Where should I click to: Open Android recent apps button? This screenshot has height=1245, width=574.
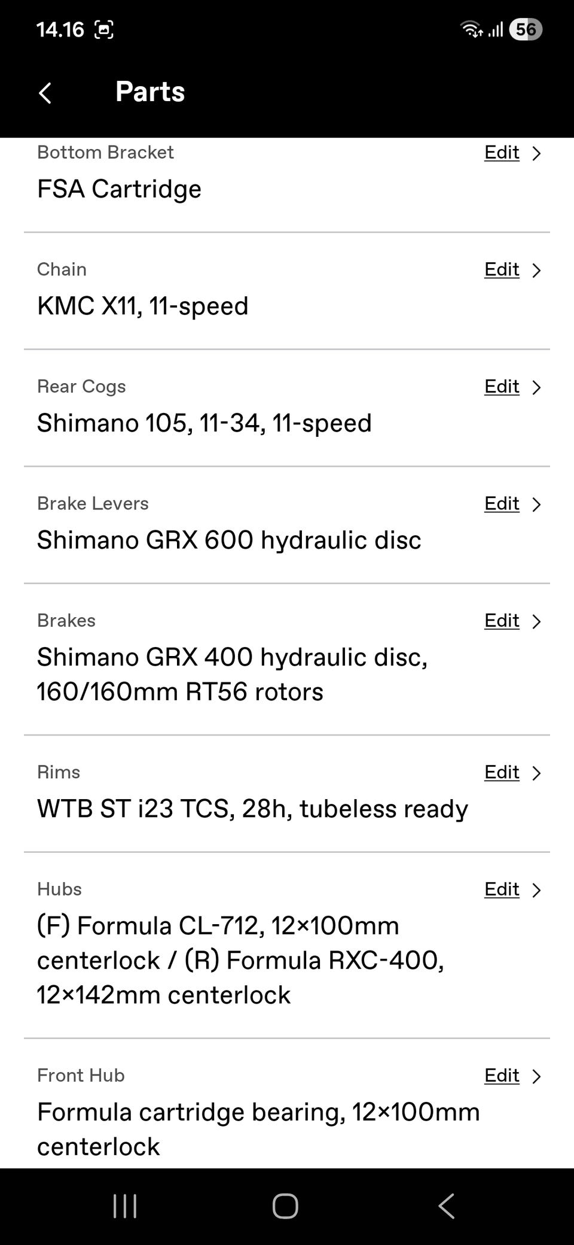(125, 1206)
